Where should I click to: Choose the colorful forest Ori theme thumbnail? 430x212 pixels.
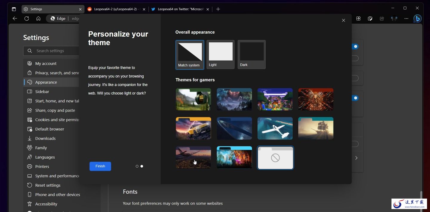234,157
